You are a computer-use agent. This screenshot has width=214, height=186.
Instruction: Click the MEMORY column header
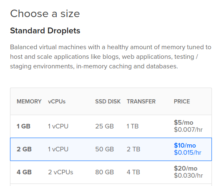(x=29, y=101)
